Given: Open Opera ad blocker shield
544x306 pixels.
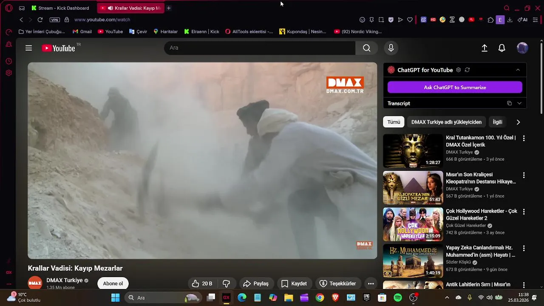Looking at the screenshot, I should (391, 20).
